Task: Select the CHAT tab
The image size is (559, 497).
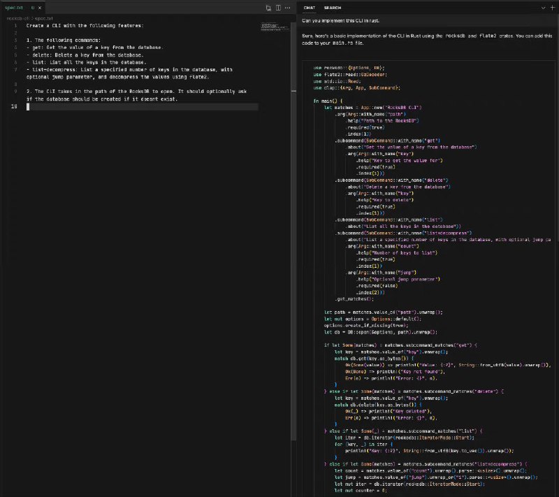Action: [309, 8]
